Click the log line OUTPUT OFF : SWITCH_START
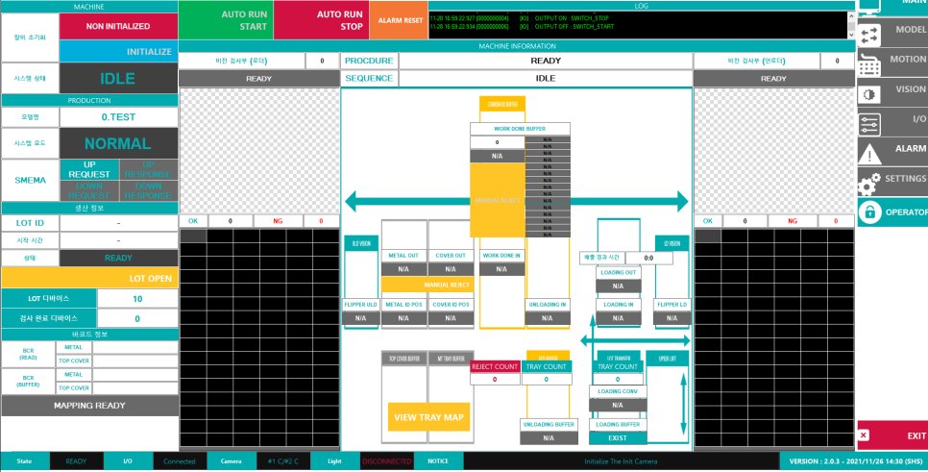928x472 pixels. click(523, 27)
